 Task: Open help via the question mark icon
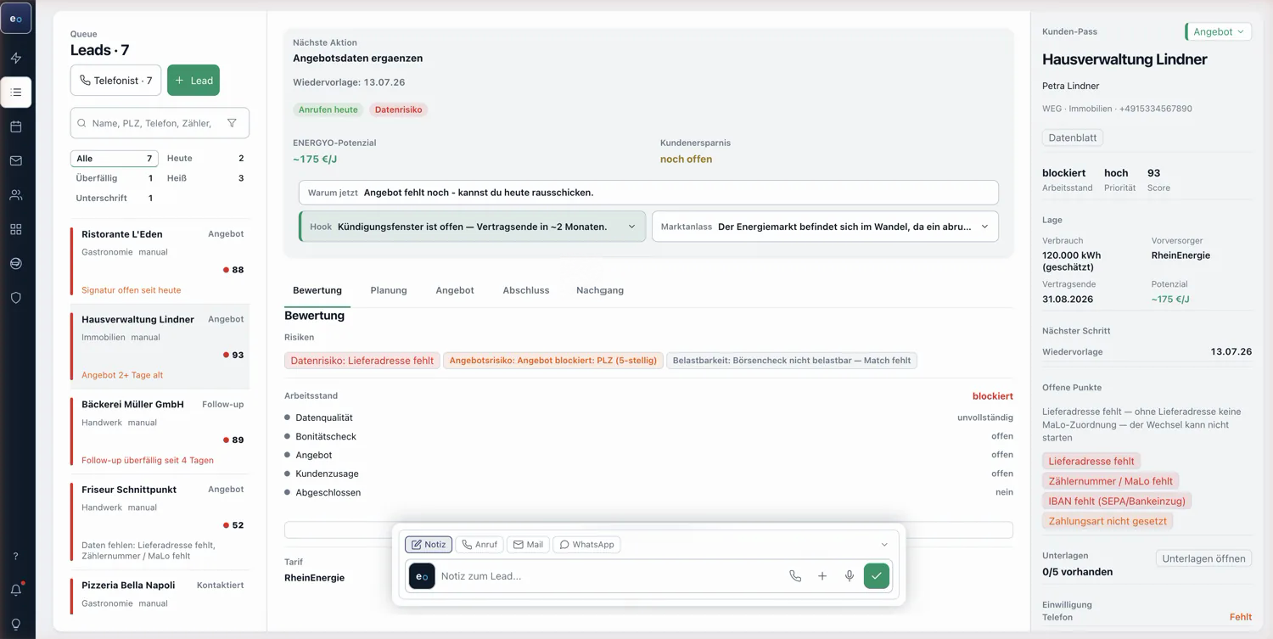(x=16, y=557)
